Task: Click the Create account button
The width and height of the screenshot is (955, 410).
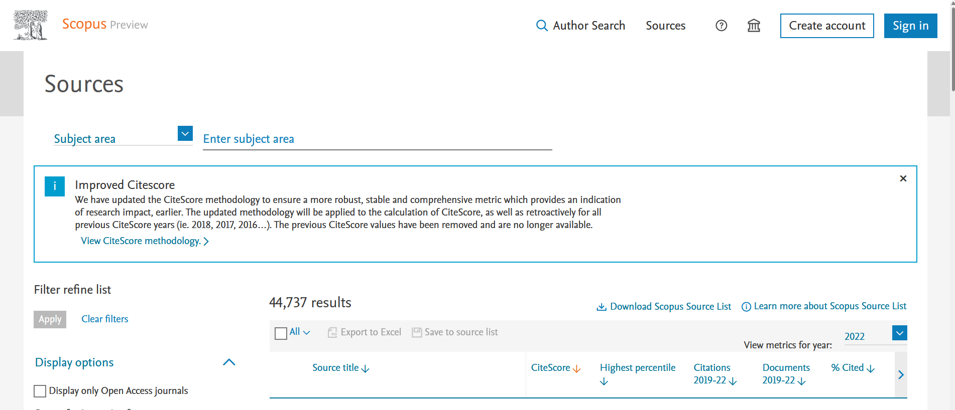Action: [827, 26]
